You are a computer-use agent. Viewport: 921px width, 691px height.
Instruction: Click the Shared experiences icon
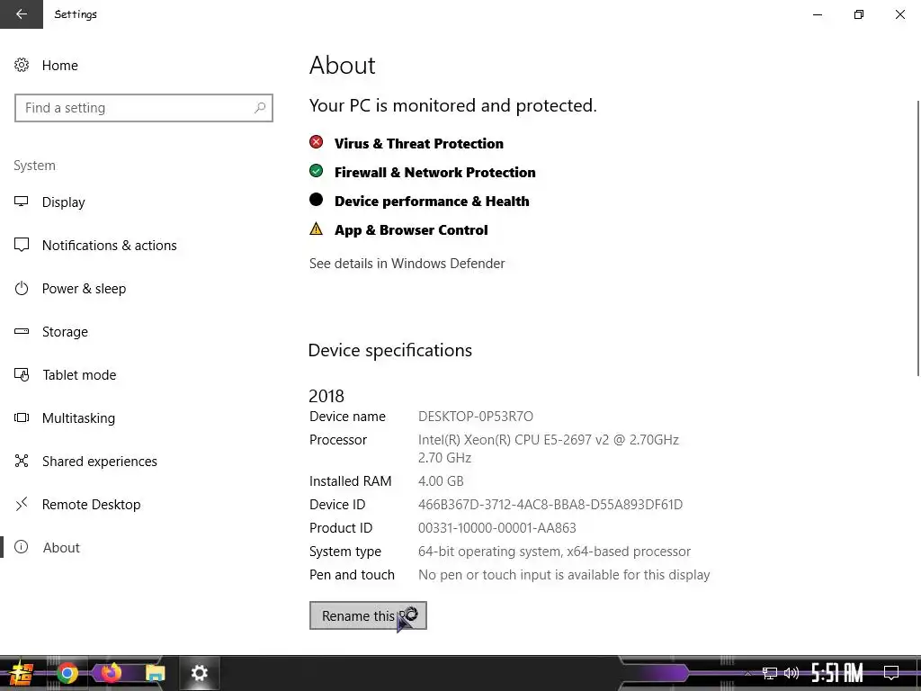[22, 462]
